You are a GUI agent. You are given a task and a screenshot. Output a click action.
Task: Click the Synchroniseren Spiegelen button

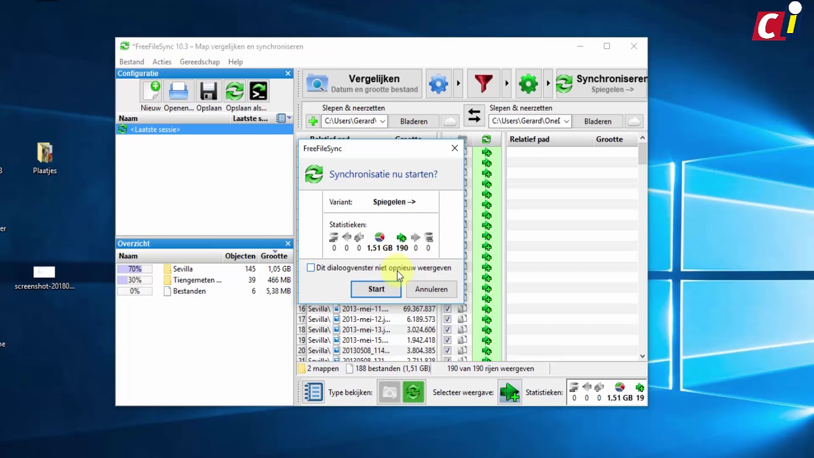(x=601, y=83)
